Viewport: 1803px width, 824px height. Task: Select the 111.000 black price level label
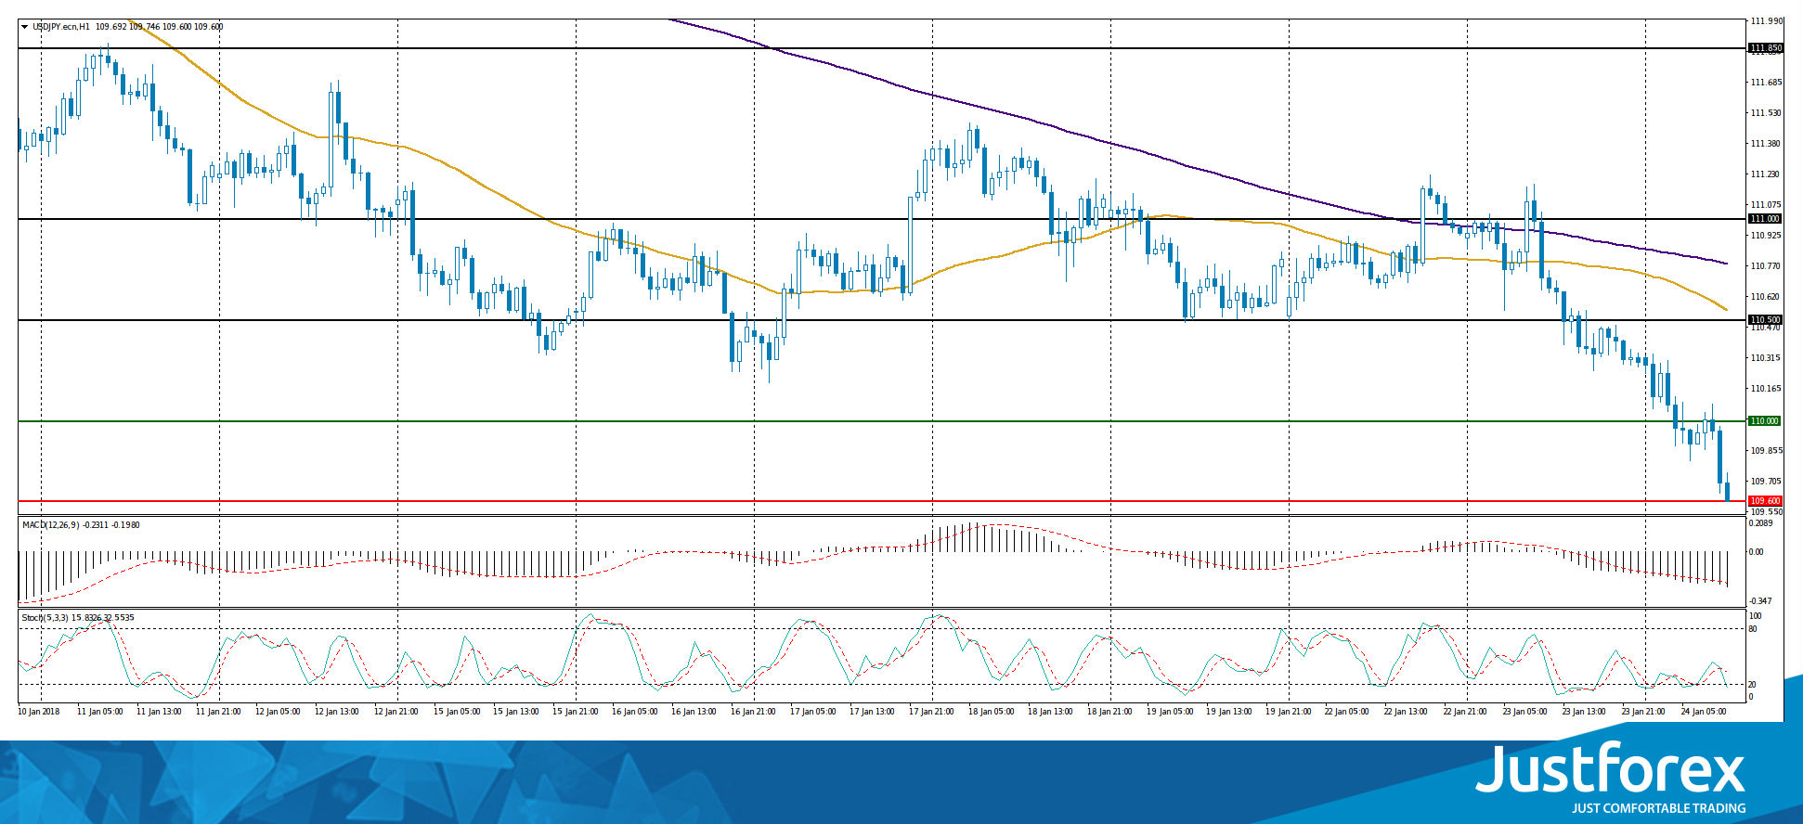click(x=1765, y=219)
